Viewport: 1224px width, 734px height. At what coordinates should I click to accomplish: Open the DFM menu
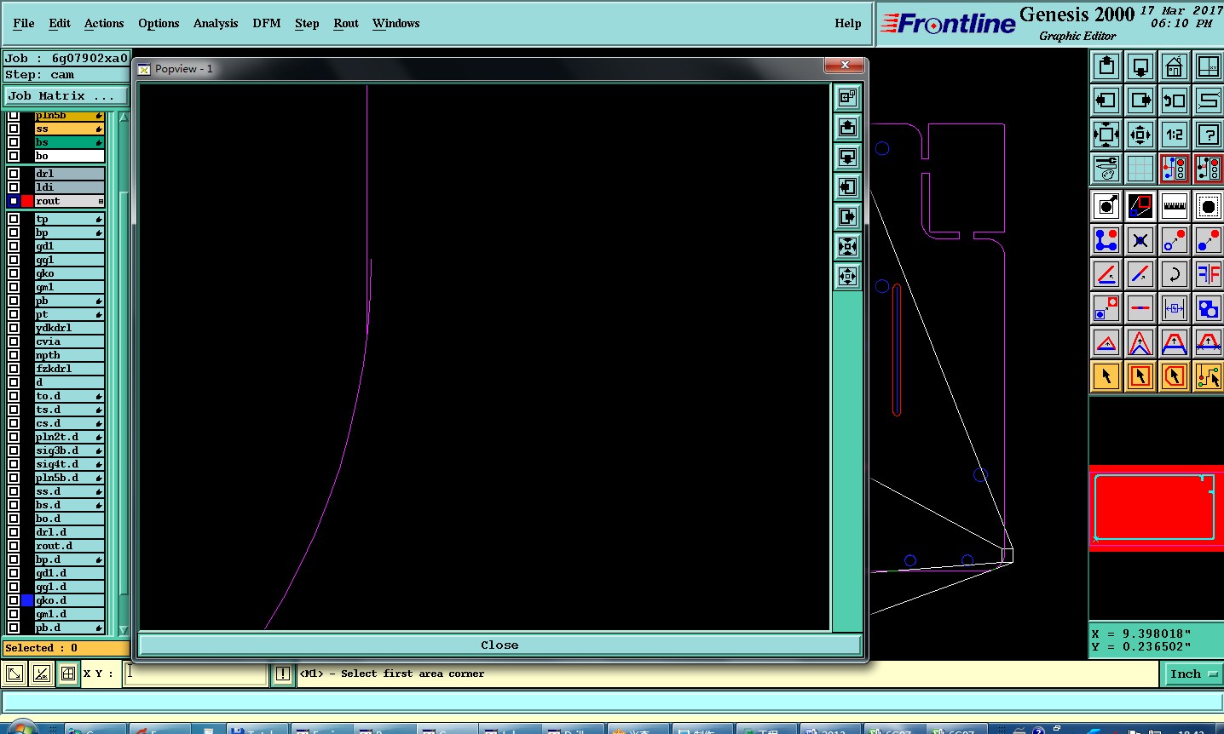click(x=267, y=23)
